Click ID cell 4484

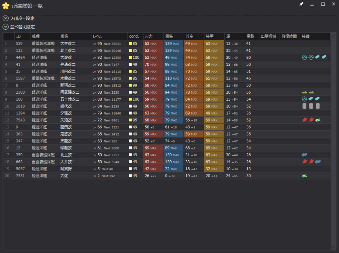[20, 57]
